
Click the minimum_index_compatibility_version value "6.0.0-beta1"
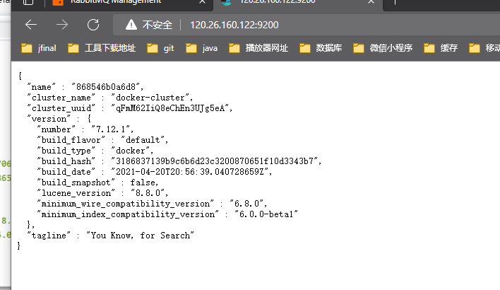(266, 214)
